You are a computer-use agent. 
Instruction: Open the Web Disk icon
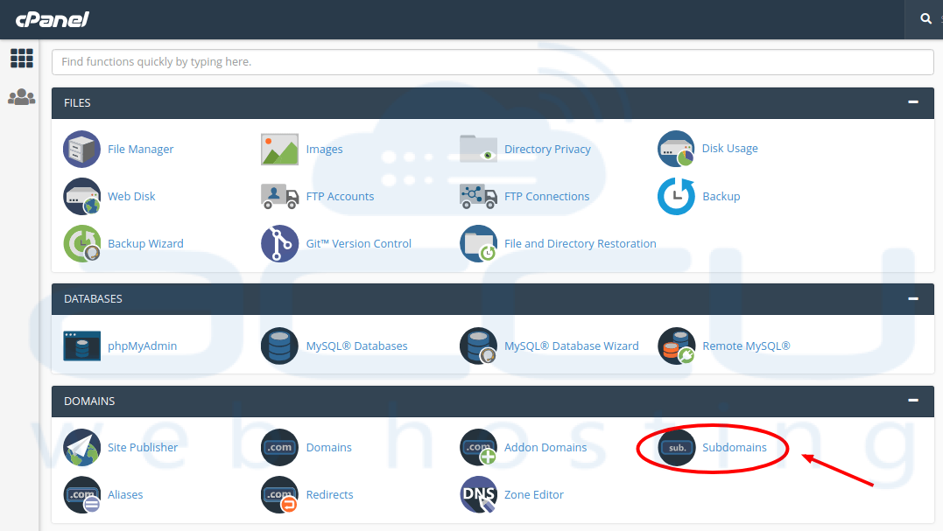pyautogui.click(x=81, y=197)
